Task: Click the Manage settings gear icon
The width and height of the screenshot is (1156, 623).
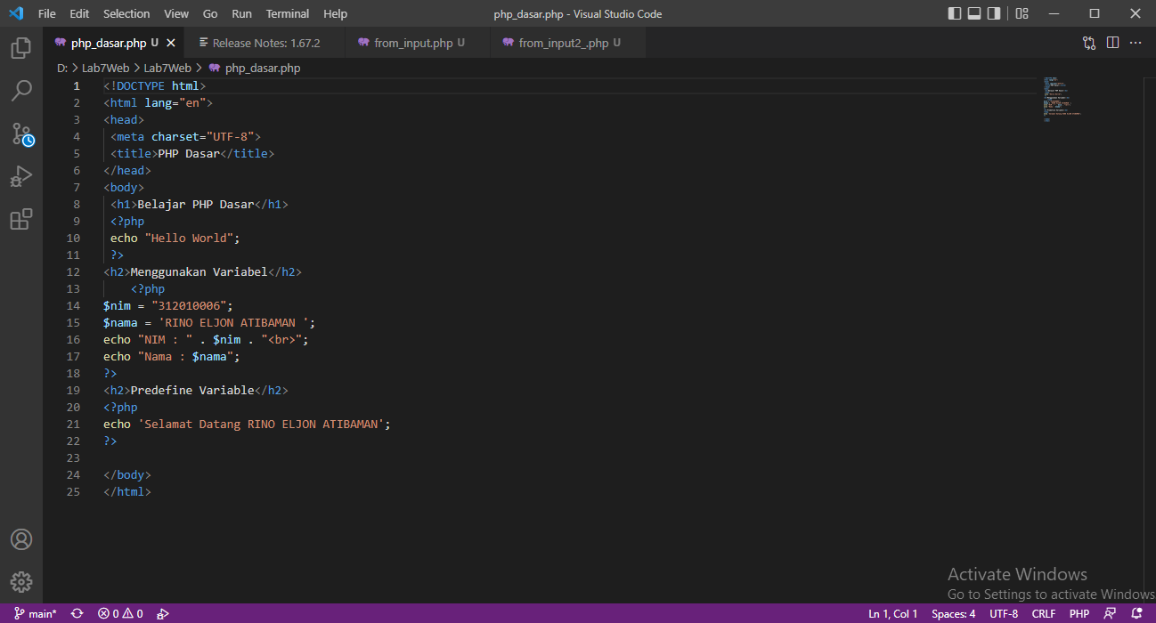Action: click(21, 581)
